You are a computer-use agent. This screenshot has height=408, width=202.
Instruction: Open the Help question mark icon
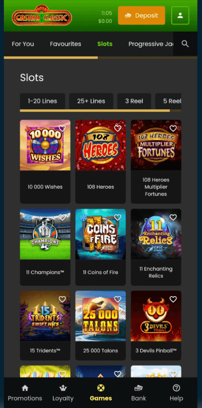pos(176,388)
